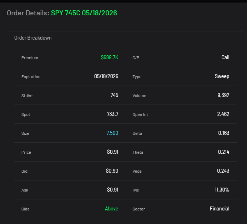Screen dimensions: 247x224
Task: Click the Order Breakdown panel title
Action: (x=33, y=38)
